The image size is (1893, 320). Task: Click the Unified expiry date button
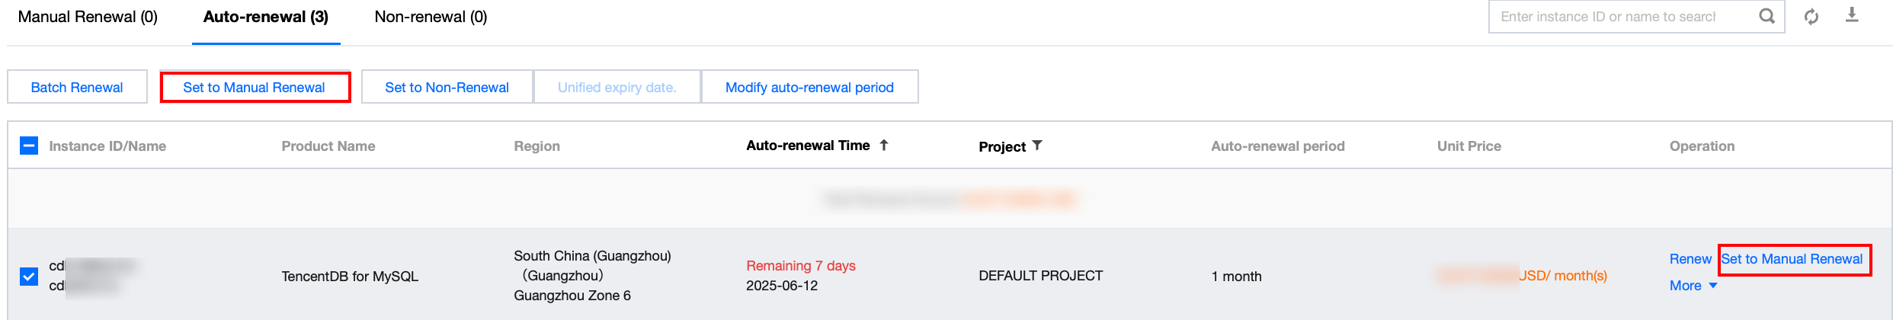click(x=617, y=88)
